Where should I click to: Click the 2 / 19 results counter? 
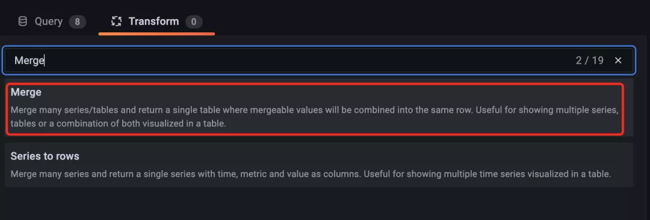pyautogui.click(x=589, y=61)
